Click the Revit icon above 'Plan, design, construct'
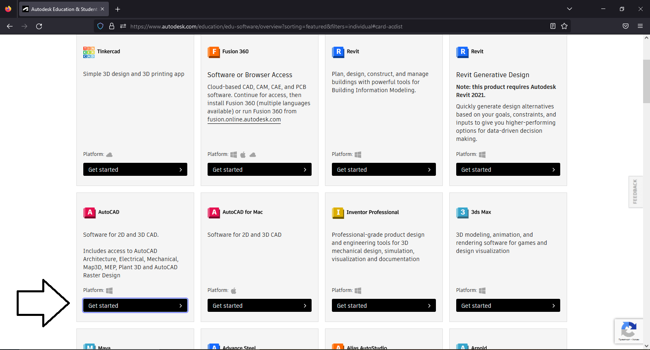This screenshot has height=350, width=650. click(x=338, y=52)
